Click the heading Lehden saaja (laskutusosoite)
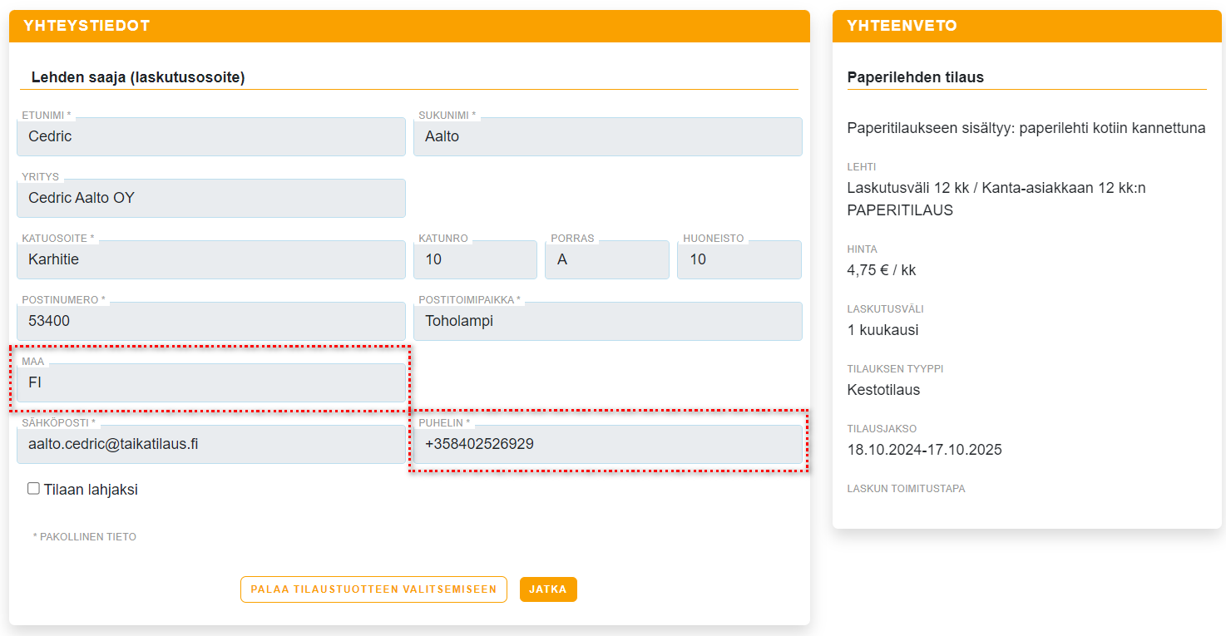 pyautogui.click(x=138, y=77)
